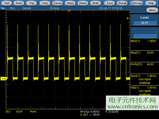Click the Math button

click(x=96, y=3)
